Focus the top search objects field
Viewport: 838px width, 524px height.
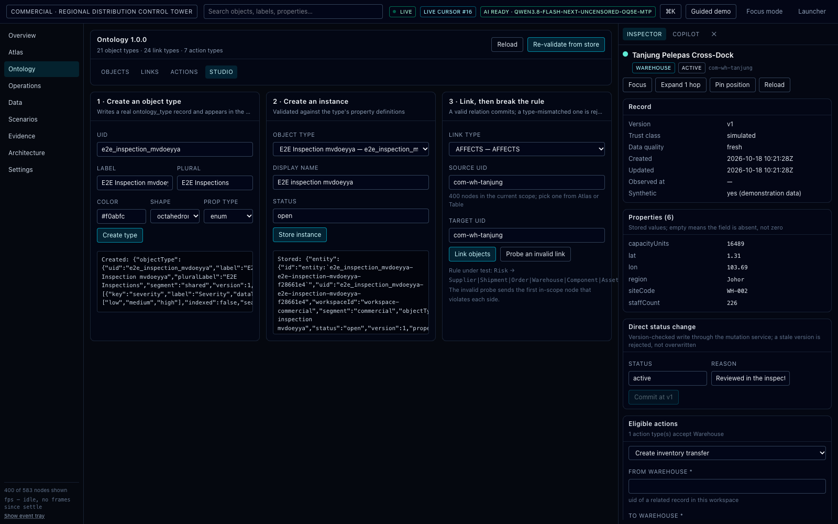click(x=293, y=12)
